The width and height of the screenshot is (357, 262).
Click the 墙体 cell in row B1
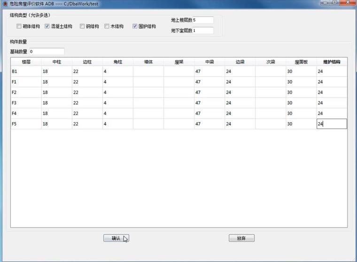(148, 71)
